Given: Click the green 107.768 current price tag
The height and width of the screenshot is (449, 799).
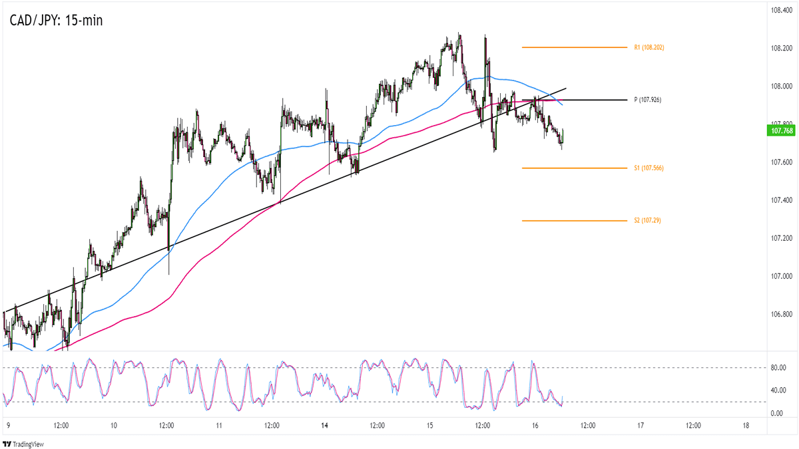Looking at the screenshot, I should (780, 132).
